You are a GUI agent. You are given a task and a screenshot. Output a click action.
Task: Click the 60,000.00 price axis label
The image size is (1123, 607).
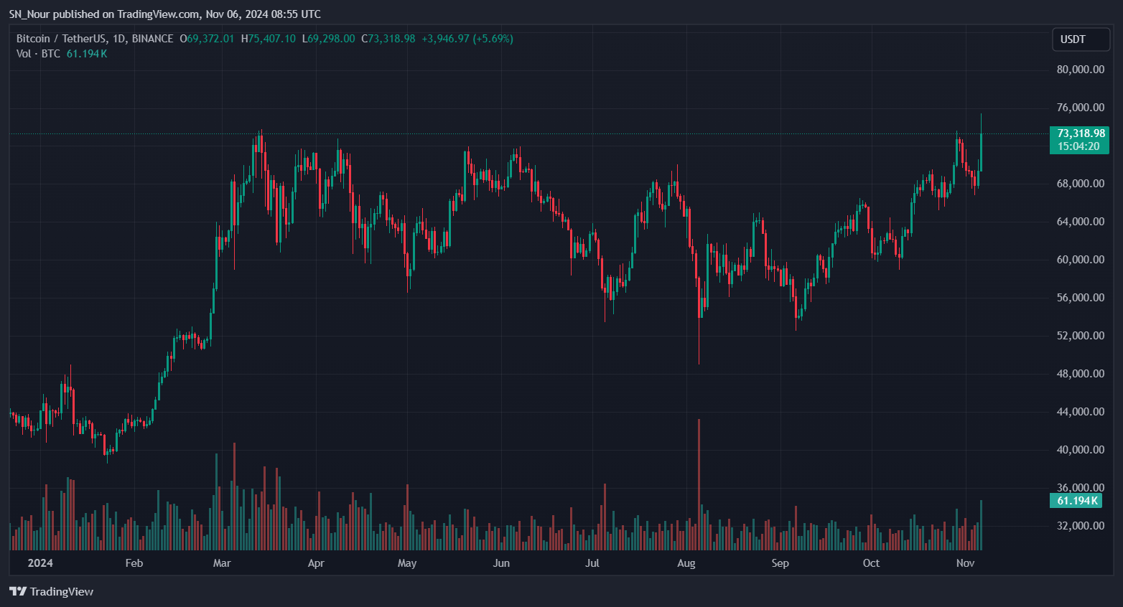point(1081,260)
